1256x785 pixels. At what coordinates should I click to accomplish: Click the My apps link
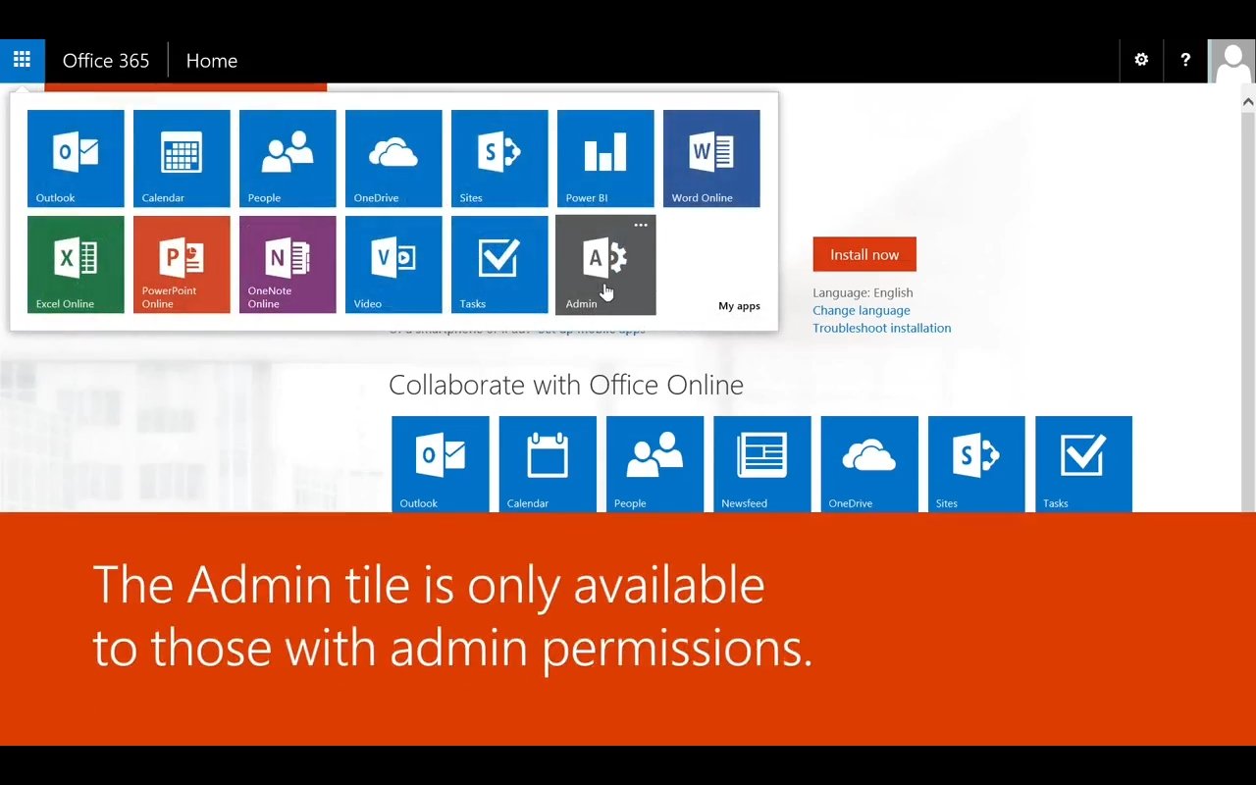tap(739, 305)
